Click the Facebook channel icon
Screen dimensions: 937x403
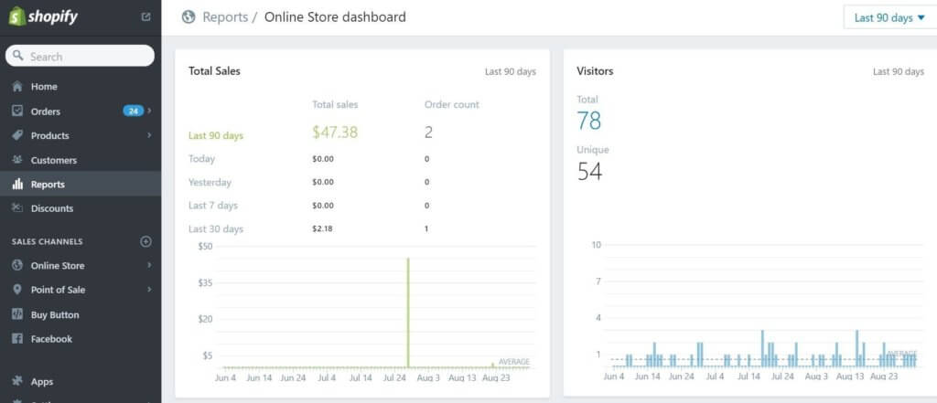coord(17,339)
